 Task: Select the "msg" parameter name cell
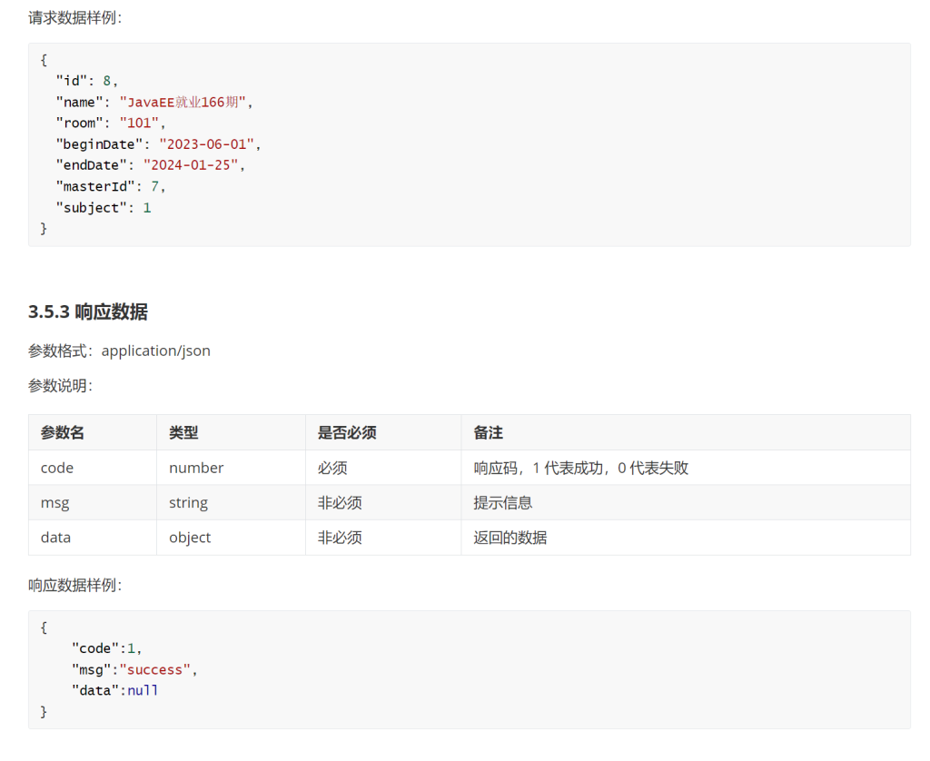click(54, 502)
